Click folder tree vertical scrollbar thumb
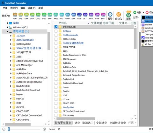 (x=49, y=41)
